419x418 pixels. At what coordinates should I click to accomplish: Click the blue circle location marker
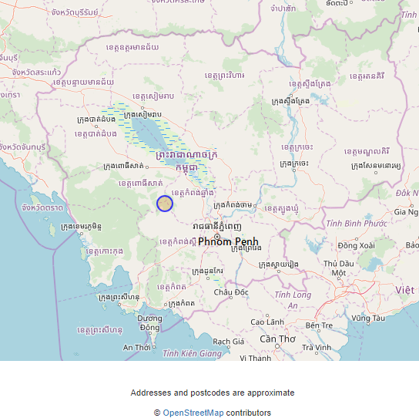[165, 204]
